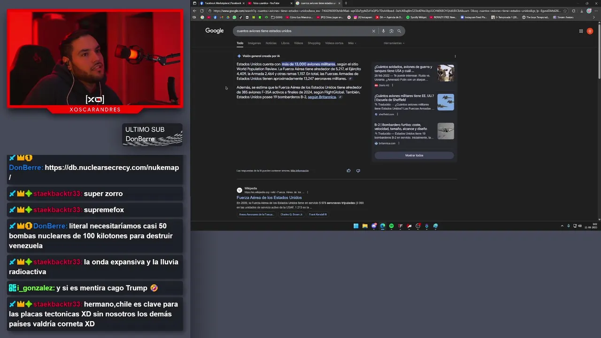The width and height of the screenshot is (601, 338).
Task: Open AI overview three-dot options
Action: [455, 56]
